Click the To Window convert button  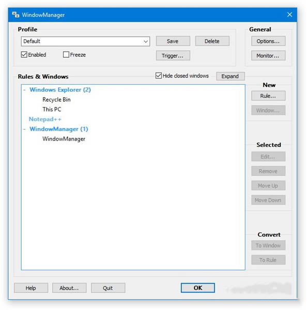click(268, 245)
